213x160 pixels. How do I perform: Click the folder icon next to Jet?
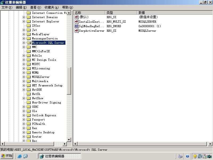coord(29,30)
